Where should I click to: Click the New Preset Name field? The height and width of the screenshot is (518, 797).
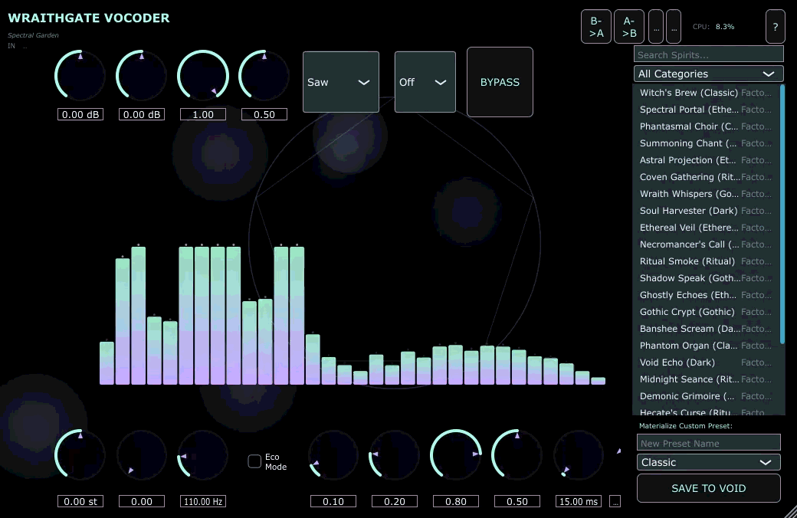coord(709,443)
